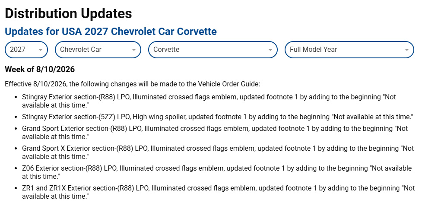
Task: Select the Stingray (5ZZ) High wing spoiler entry
Action: coord(218,117)
